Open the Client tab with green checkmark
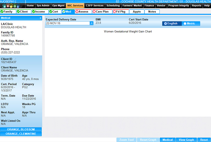This screenshot has height=142, width=211. coord(24,12)
